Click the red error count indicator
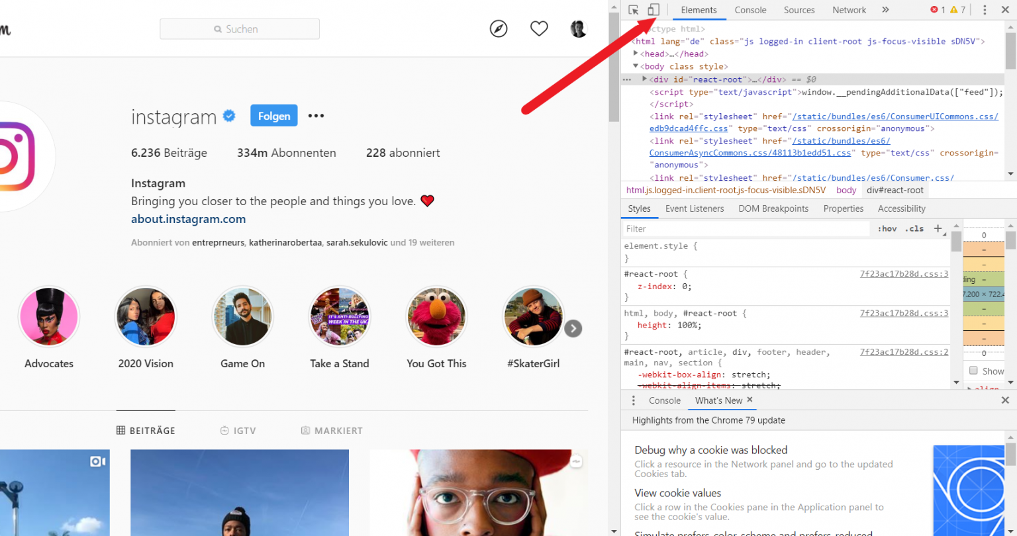 tap(938, 10)
